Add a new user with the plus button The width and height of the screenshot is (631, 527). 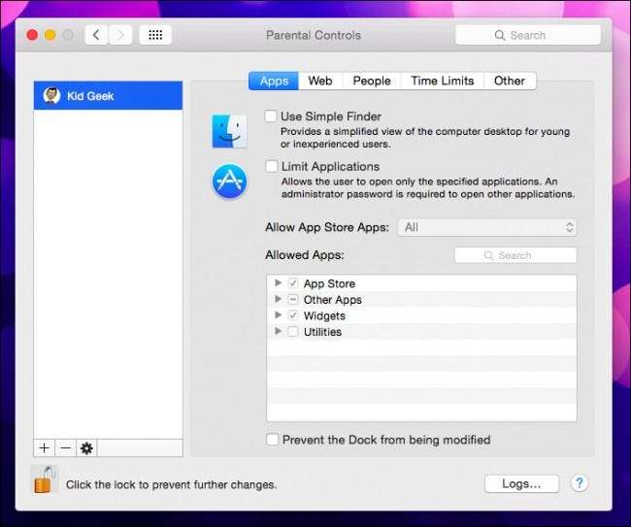tap(45, 447)
